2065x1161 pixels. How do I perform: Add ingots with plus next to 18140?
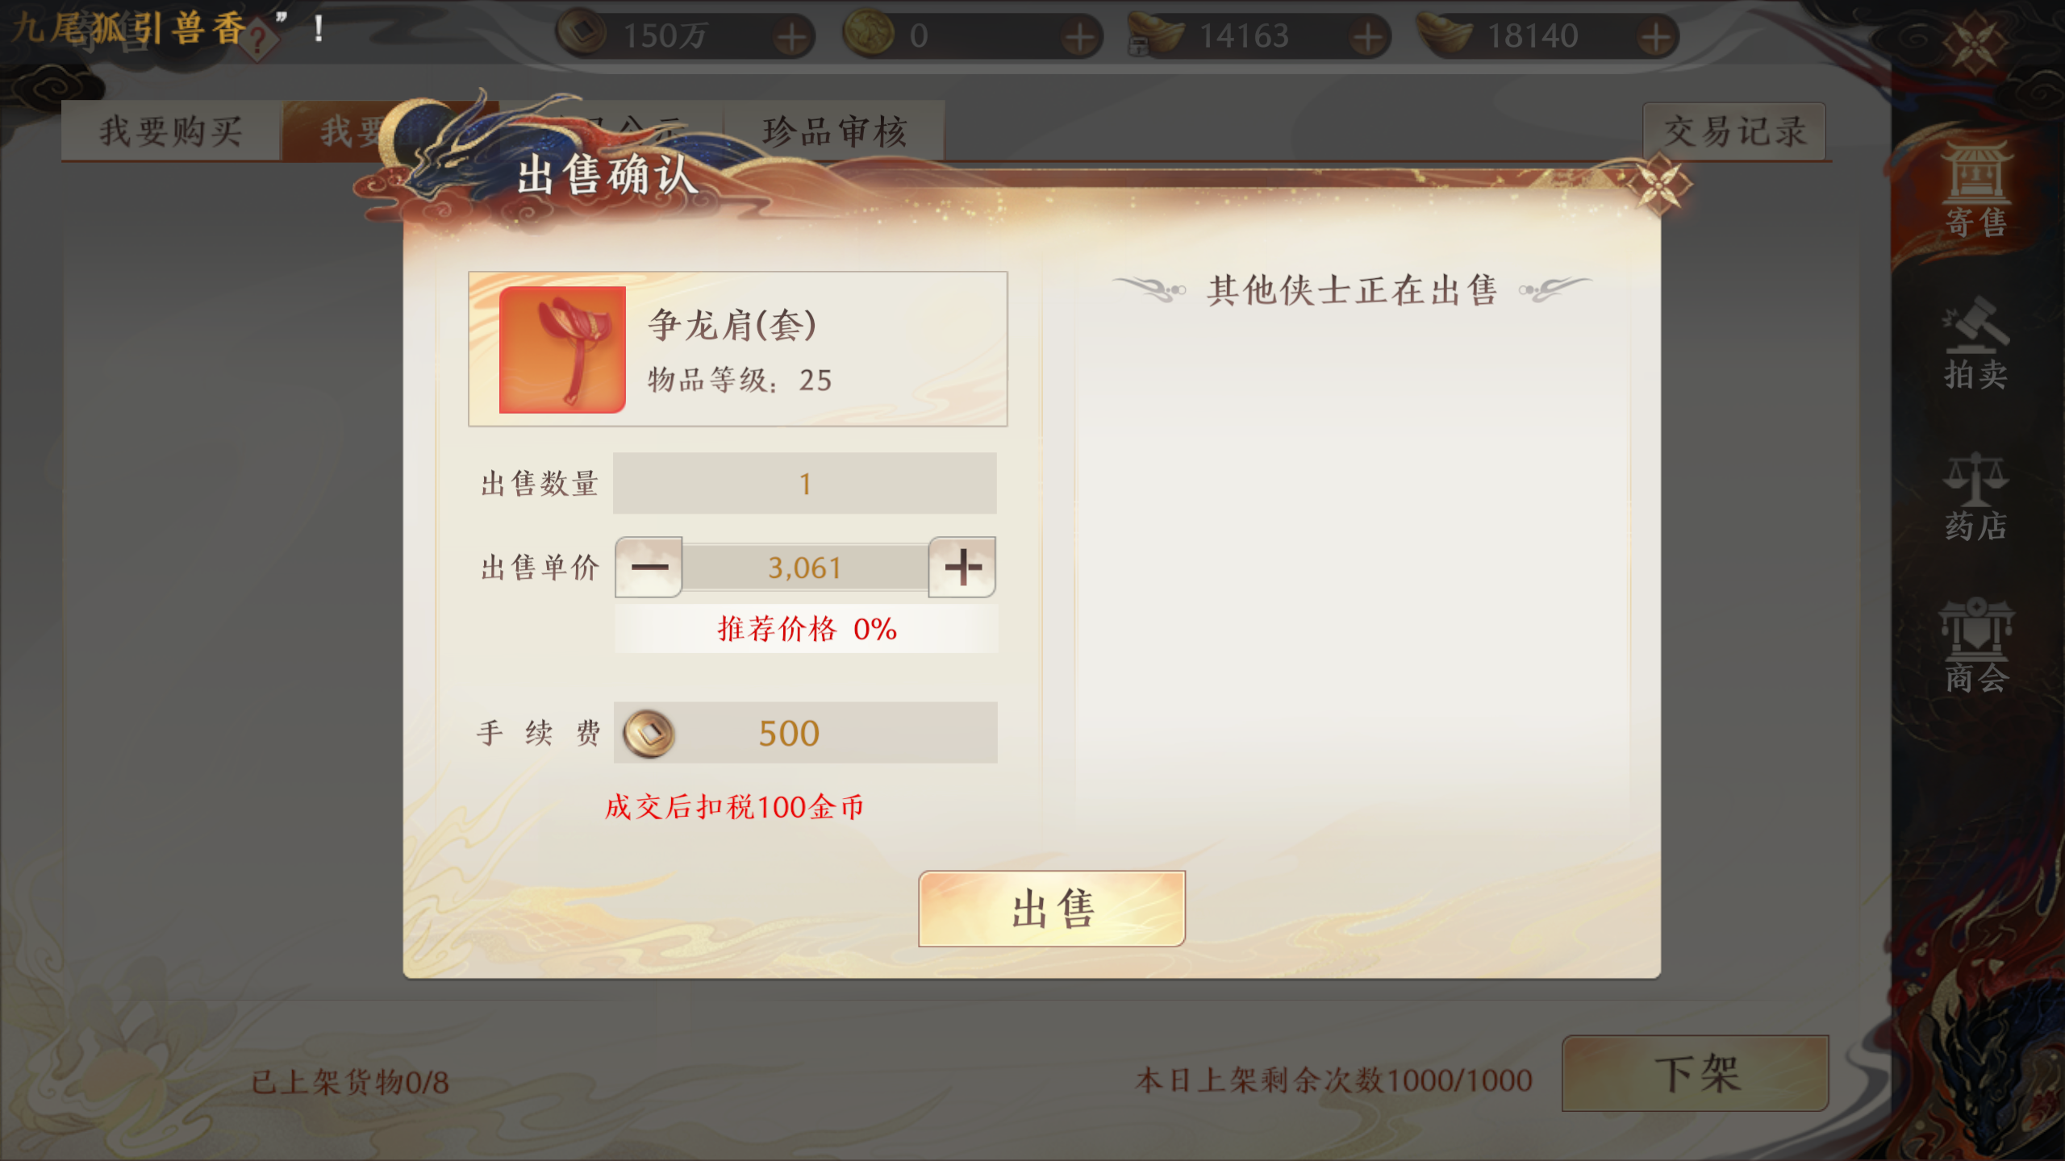(x=1655, y=37)
